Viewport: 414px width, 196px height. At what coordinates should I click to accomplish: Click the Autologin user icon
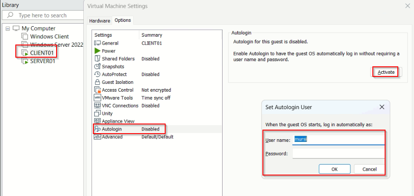[x=97, y=129]
